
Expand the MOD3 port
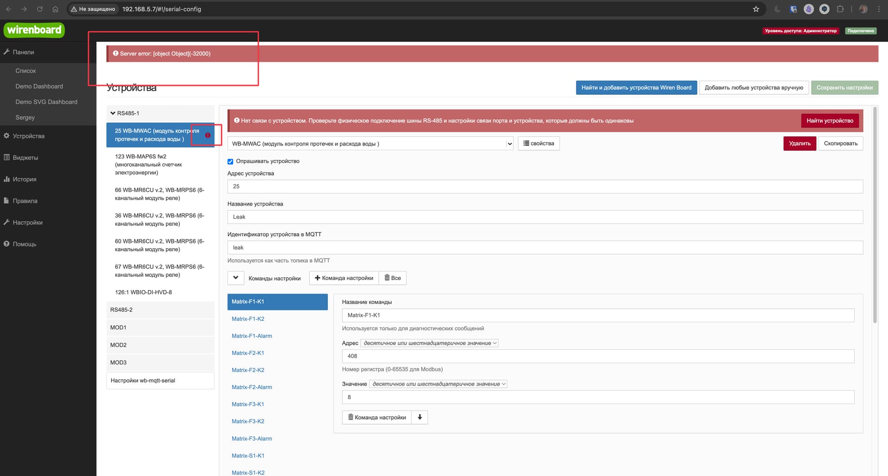coord(160,362)
